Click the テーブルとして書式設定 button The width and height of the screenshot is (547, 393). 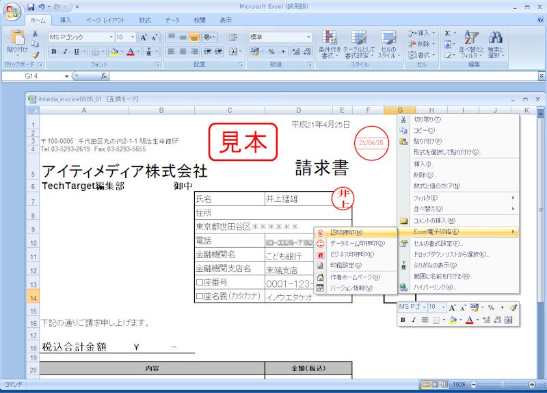(x=359, y=45)
